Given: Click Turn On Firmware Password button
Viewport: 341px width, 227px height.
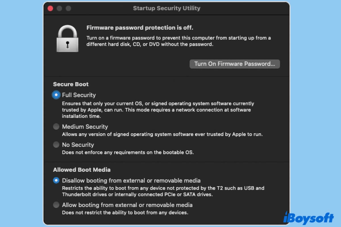Looking at the screenshot, I should pyautogui.click(x=234, y=64).
